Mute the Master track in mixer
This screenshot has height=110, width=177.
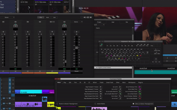(76, 34)
